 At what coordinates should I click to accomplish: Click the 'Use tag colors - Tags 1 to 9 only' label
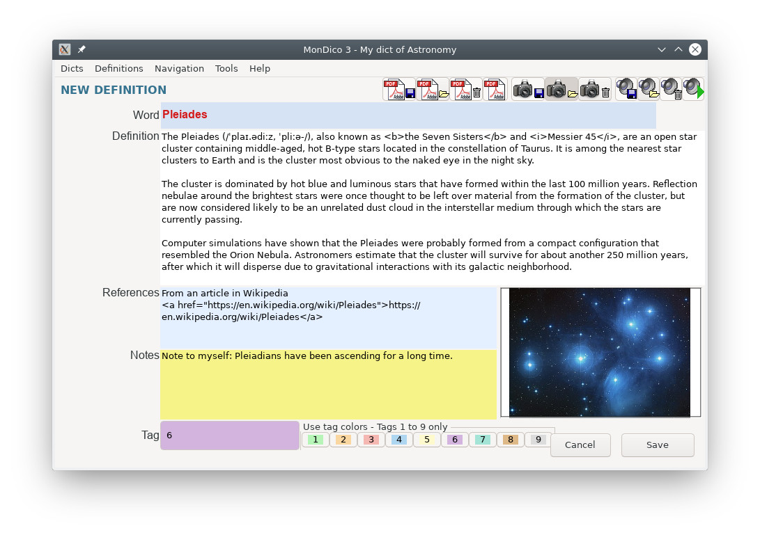(375, 426)
